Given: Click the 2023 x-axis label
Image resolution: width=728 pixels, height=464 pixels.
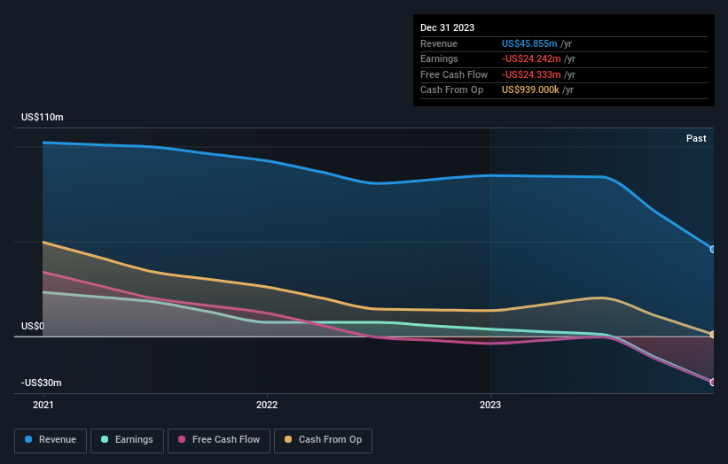Looking at the screenshot, I should point(490,405).
